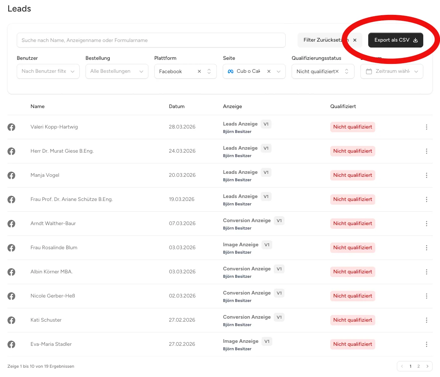Open three-dot menu for Arndt Walther-Baur
This screenshot has height=377, width=440.
coord(426,223)
